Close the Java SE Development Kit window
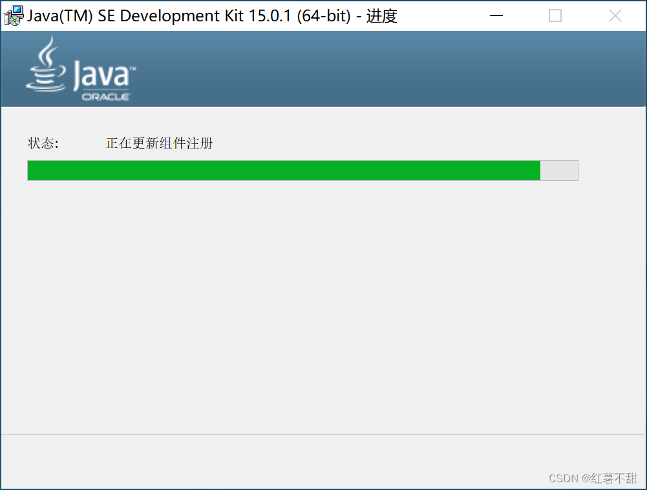The width and height of the screenshot is (647, 490). point(615,15)
